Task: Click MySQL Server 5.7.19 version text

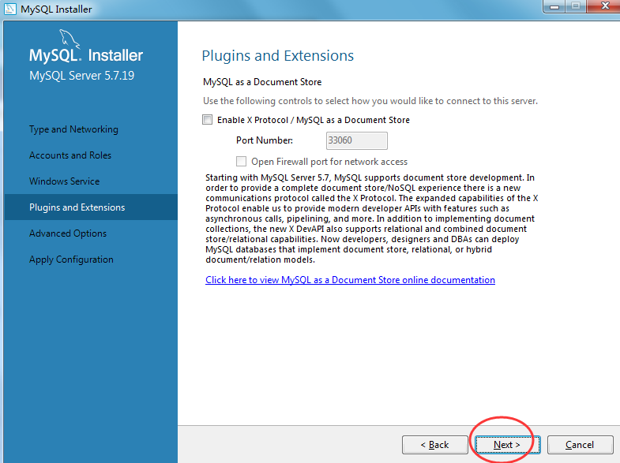Action: coord(82,76)
